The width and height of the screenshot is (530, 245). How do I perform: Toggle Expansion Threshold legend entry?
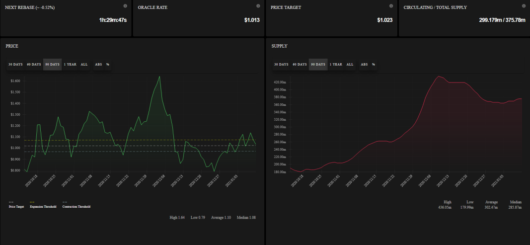[x=43, y=204]
